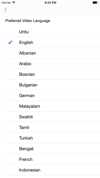Pick Malayalam as video language
Image resolution: width=100 pixels, height=178 pixels.
(x=53, y=106)
